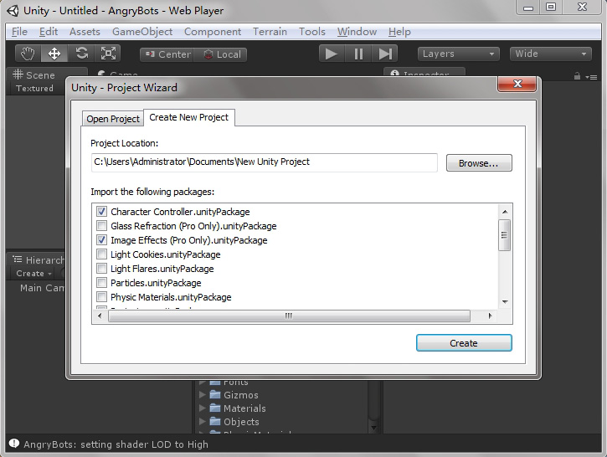Click the status bar warning icon
Viewport: 607px width, 457px height.
14,444
